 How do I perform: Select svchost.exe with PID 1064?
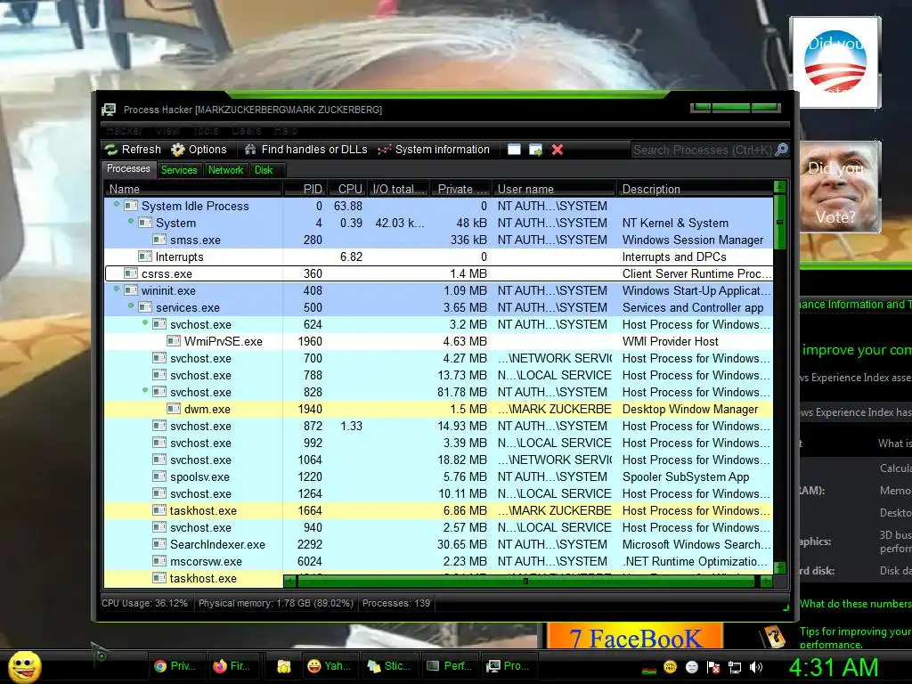(438, 460)
